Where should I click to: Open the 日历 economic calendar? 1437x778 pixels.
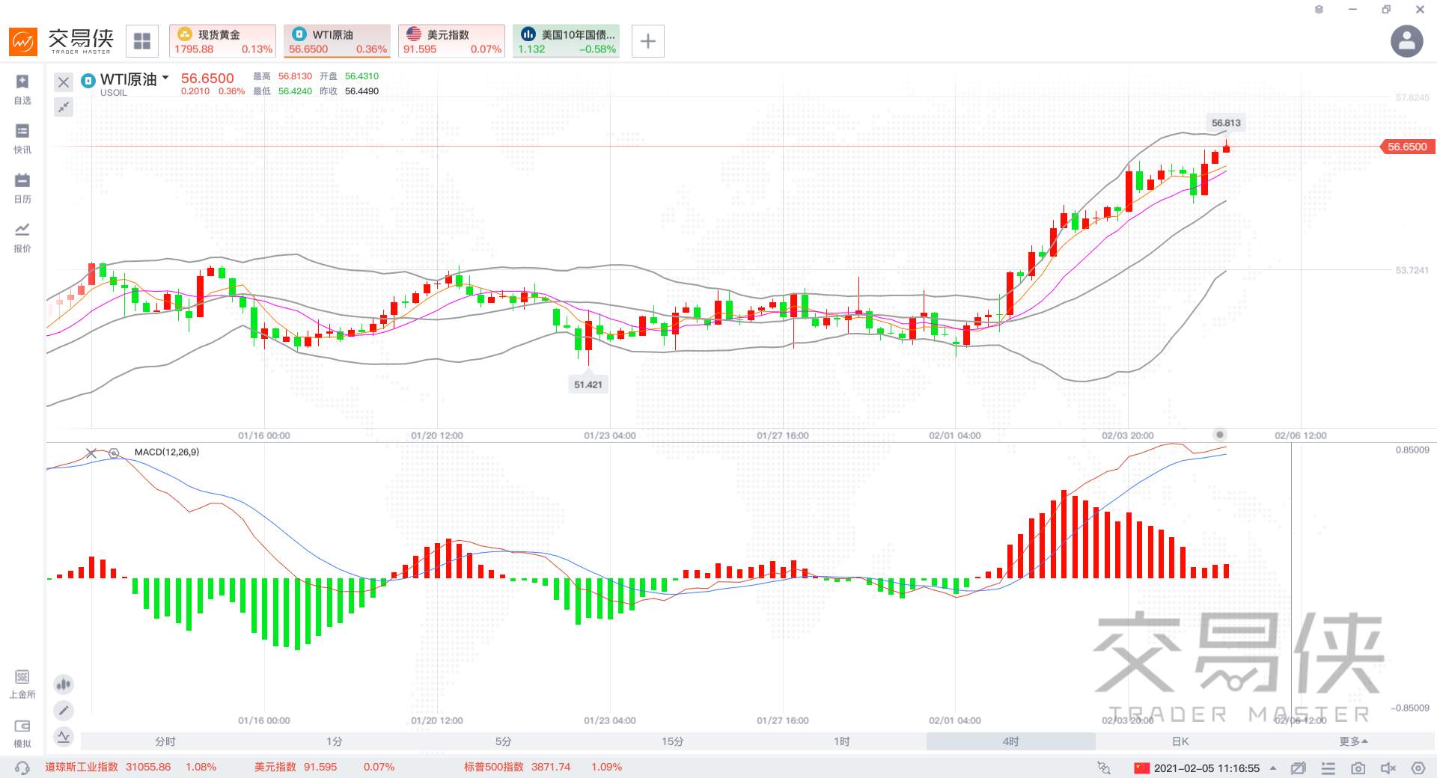tap(22, 188)
